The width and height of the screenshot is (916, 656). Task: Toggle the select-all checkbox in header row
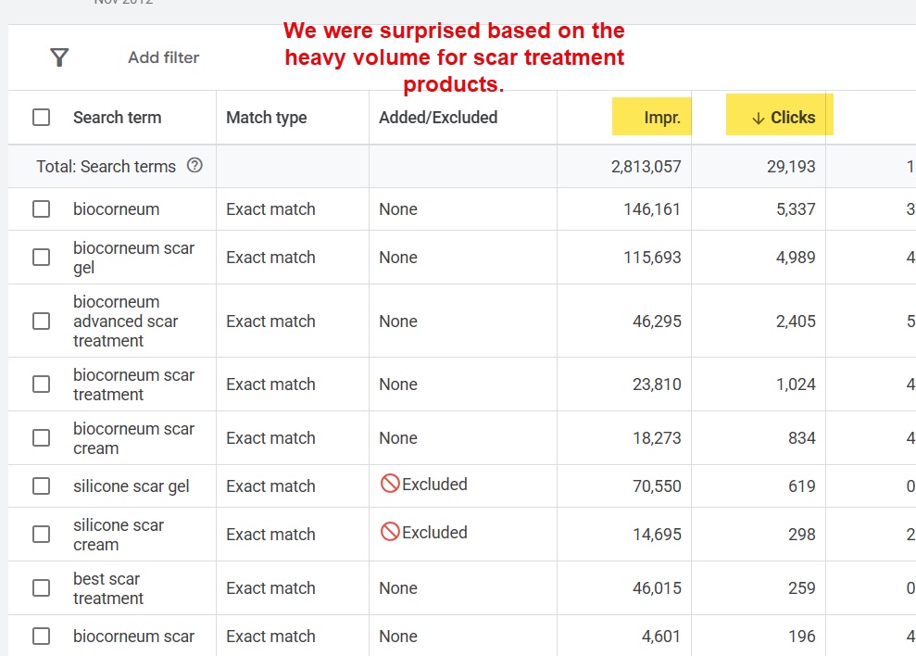pyautogui.click(x=41, y=117)
